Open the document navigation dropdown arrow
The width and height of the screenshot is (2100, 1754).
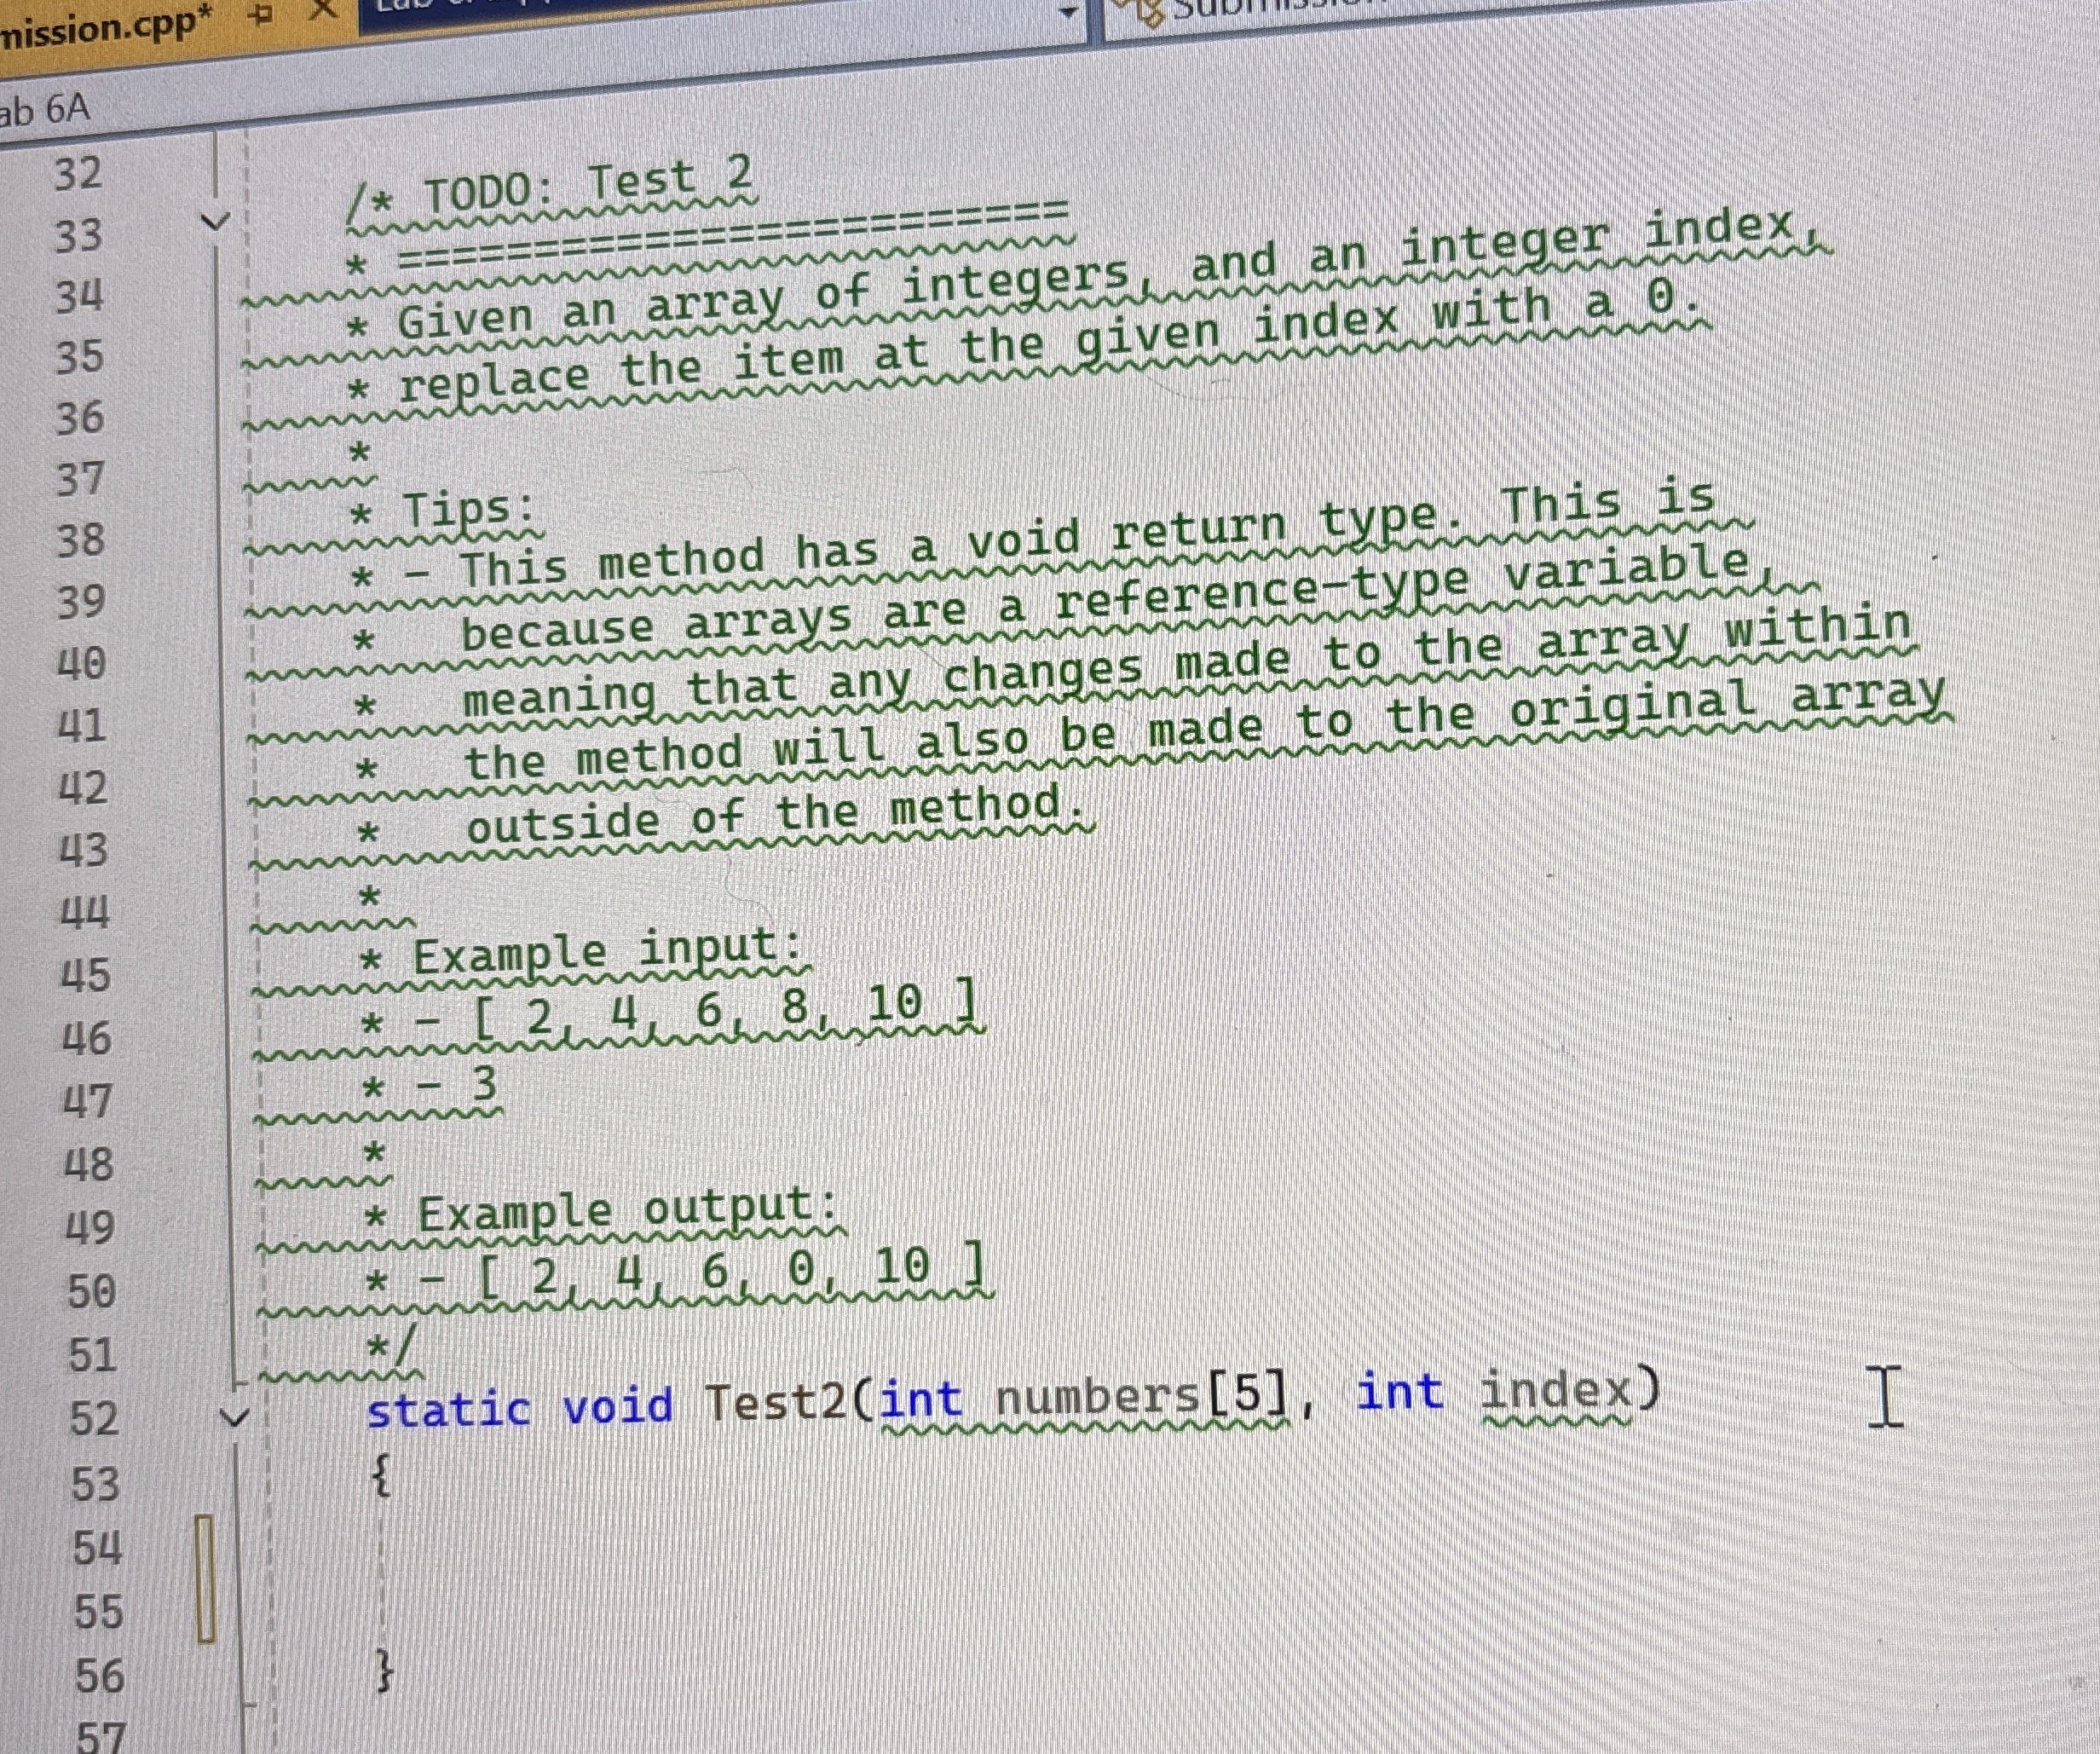pos(1068,13)
